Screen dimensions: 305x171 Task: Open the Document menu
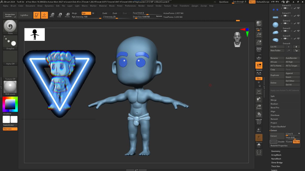[30, 6]
